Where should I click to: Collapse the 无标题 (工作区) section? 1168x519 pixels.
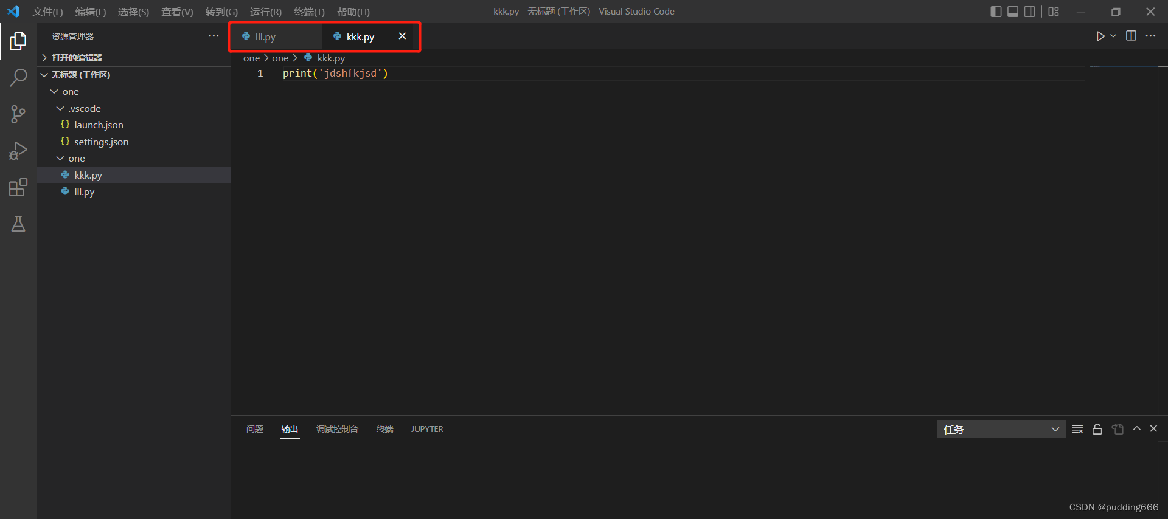tap(134, 75)
